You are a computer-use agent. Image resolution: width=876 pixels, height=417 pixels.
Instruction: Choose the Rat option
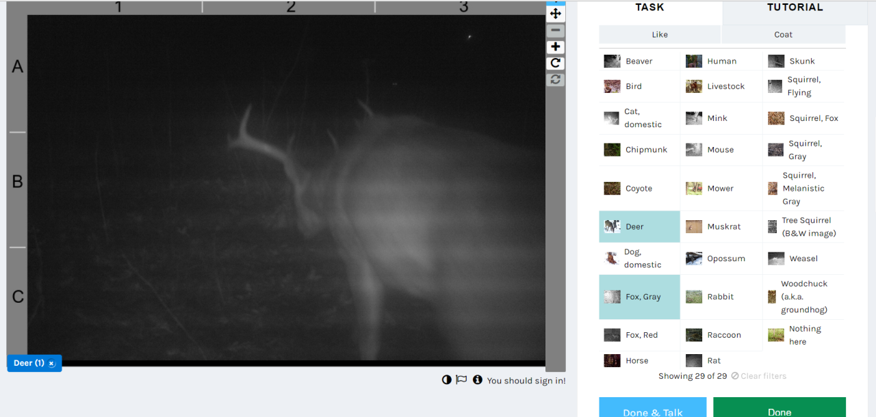point(722,361)
